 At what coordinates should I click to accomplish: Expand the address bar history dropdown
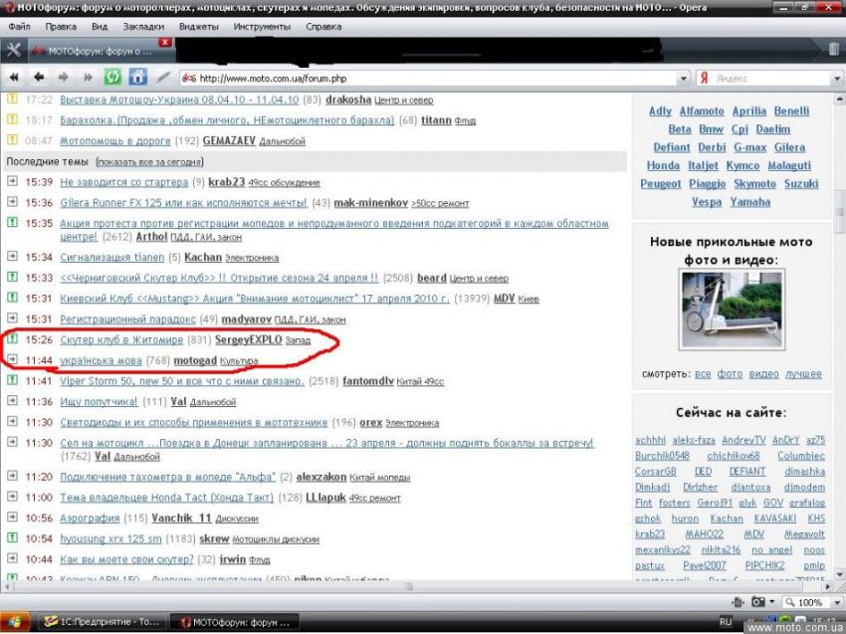(683, 78)
